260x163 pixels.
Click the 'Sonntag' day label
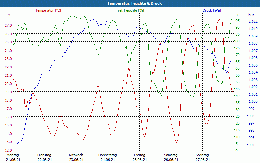(x=202, y=155)
